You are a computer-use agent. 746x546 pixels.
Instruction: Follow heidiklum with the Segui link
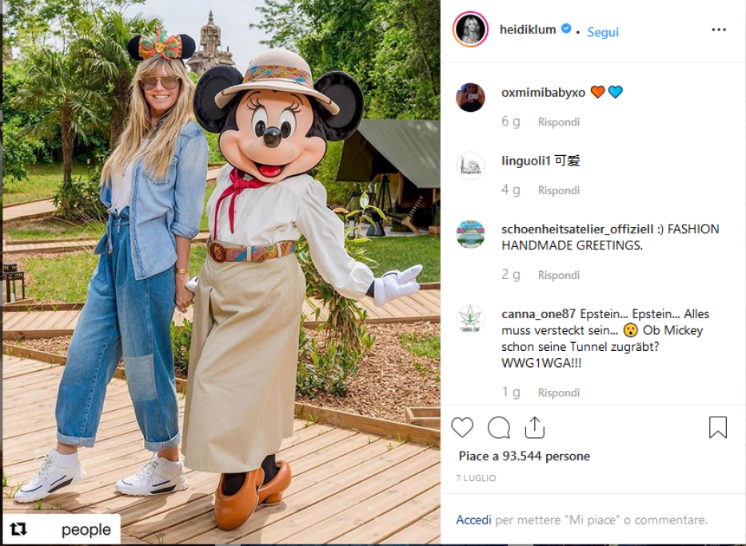tap(603, 32)
